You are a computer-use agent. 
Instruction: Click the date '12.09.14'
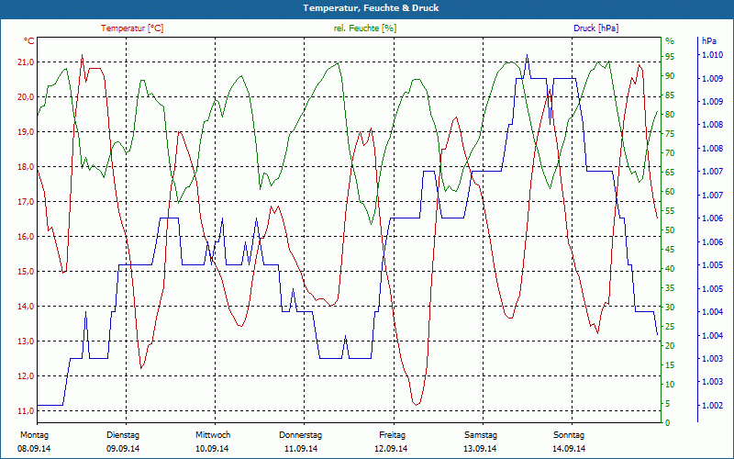(x=391, y=449)
